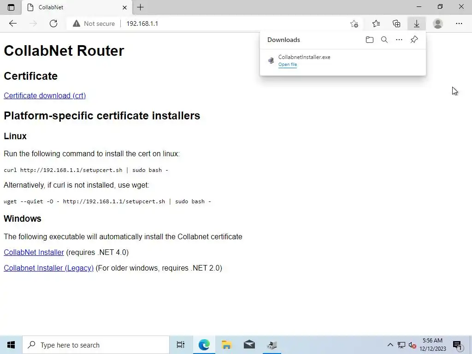Click the wget setupcert.sh command text
The height and width of the screenshot is (354, 472).
point(107,201)
